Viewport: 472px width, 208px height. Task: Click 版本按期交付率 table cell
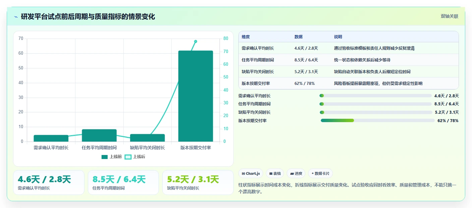point(256,84)
